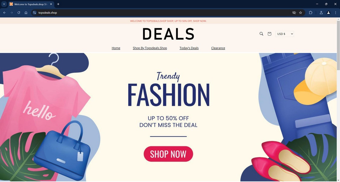Toggle the tracking protection eye icon
Screen dimensions: 340x182
pos(294,13)
